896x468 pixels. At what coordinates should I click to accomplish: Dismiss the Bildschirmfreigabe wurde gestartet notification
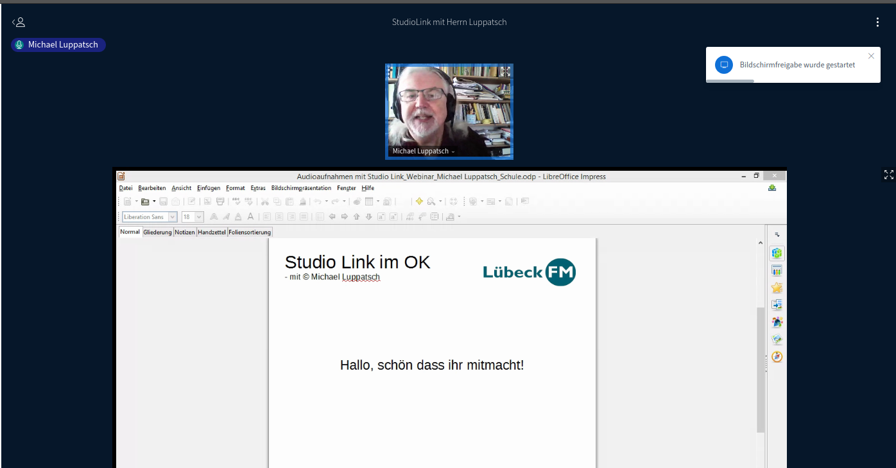[871, 56]
